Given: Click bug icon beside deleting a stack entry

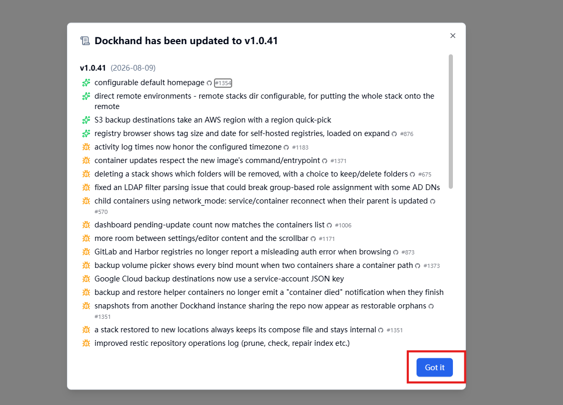Looking at the screenshot, I should coord(86,174).
